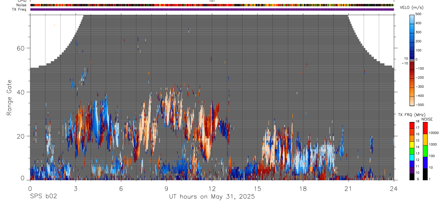Click the 20 tick on the Range Gate axis
This screenshot has width=443, height=204.
pyautogui.click(x=20, y=136)
